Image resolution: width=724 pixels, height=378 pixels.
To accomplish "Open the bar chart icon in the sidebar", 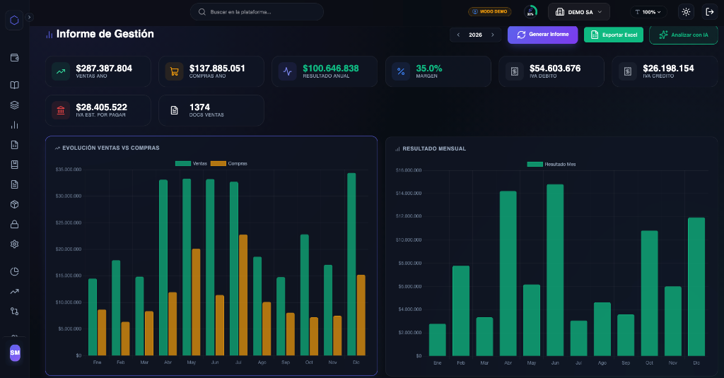I will click(x=14, y=124).
